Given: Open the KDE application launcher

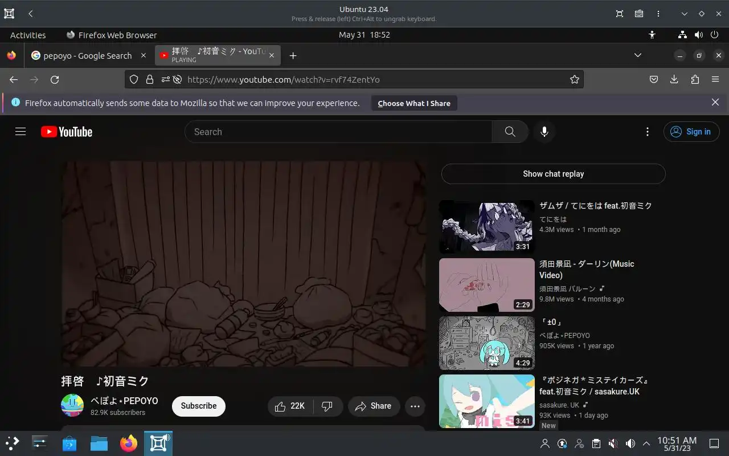Looking at the screenshot, I should point(13,443).
